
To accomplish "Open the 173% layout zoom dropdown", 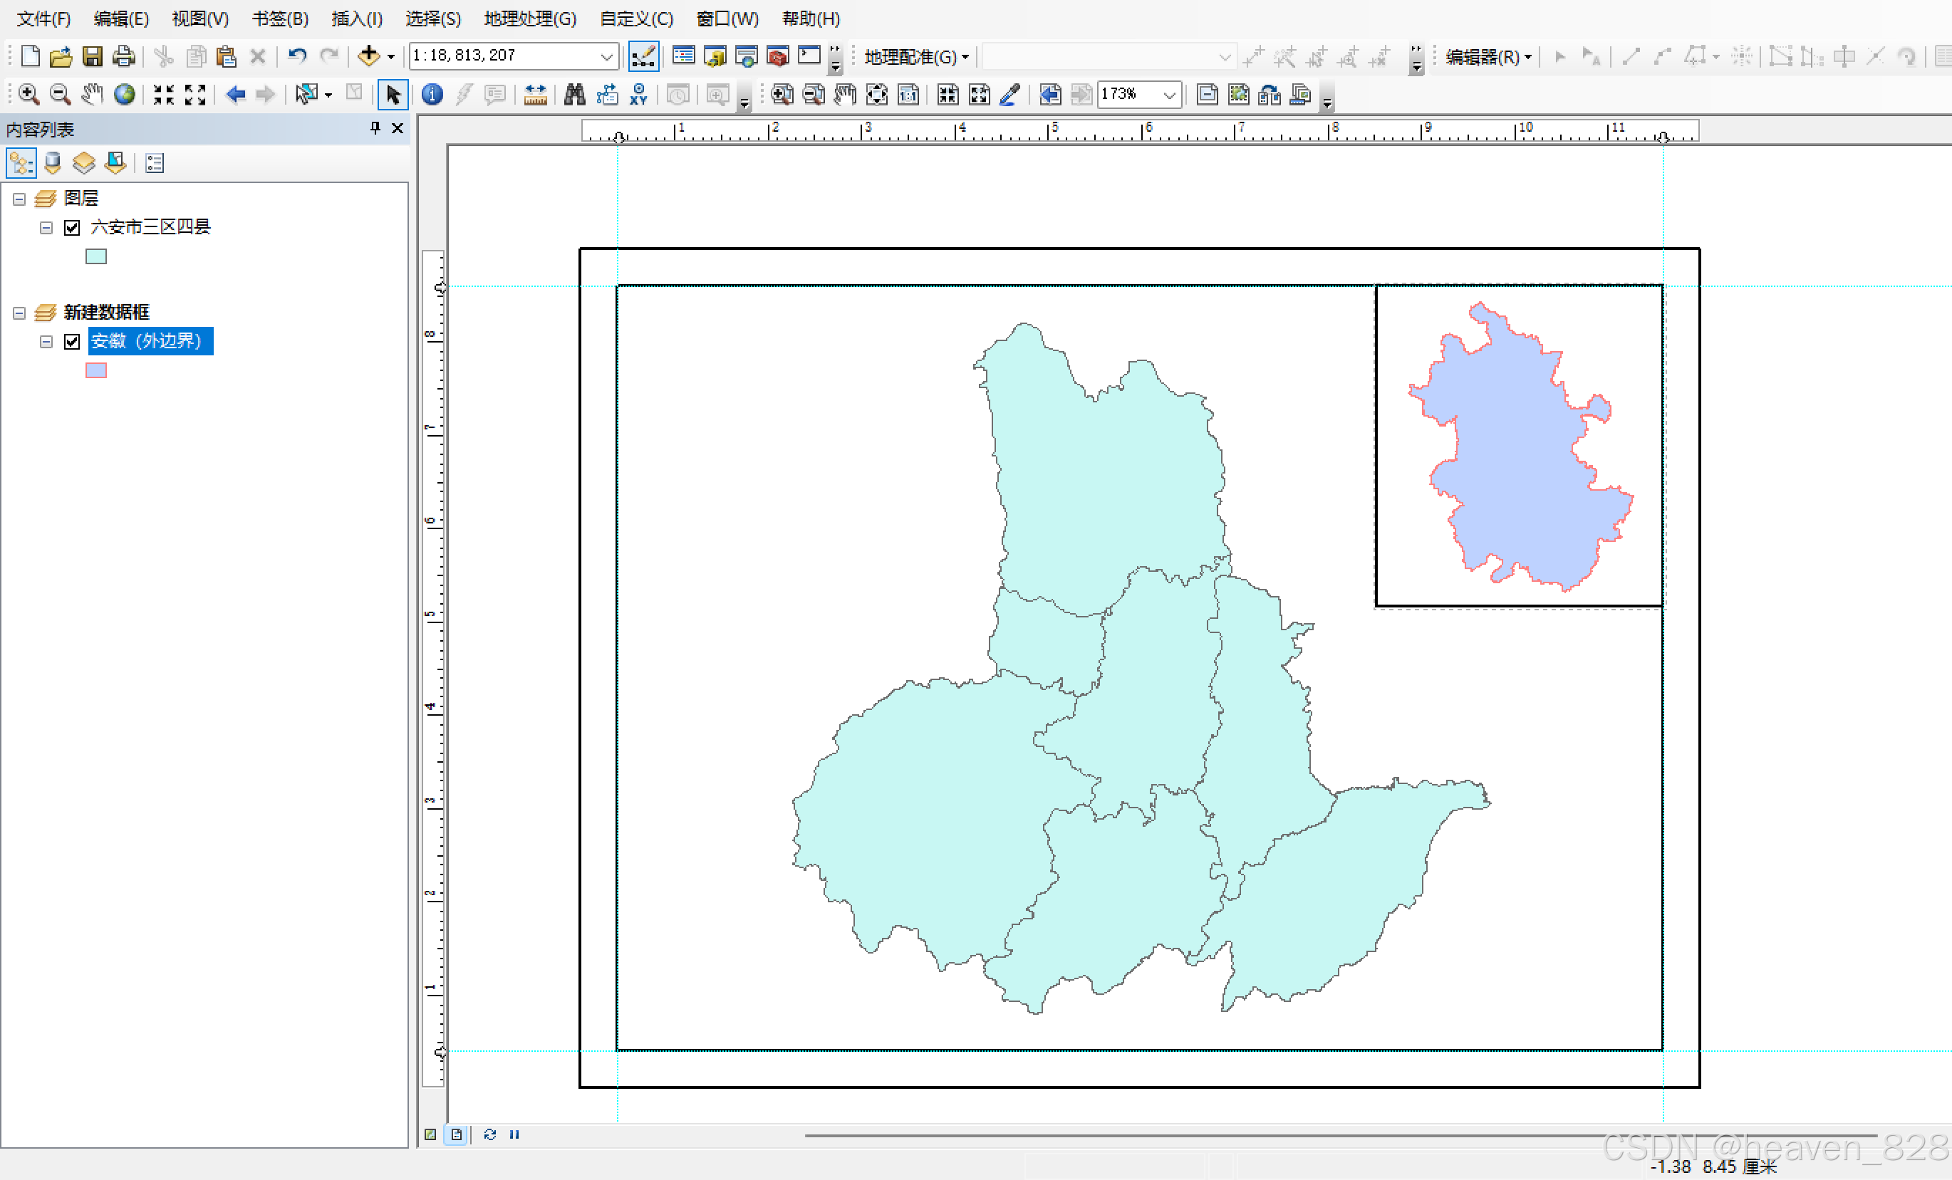I will (x=1168, y=95).
